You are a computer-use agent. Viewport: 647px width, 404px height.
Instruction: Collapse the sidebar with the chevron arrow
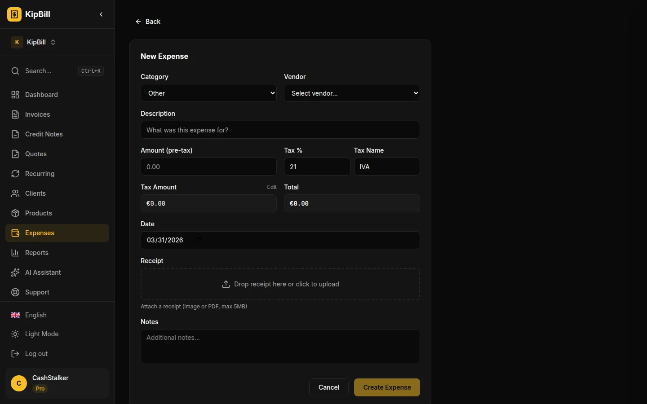pyautogui.click(x=101, y=14)
